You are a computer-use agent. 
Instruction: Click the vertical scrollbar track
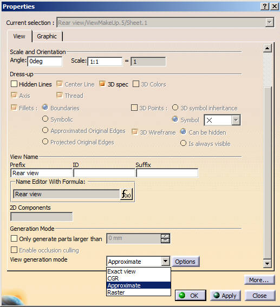(x=267, y=172)
